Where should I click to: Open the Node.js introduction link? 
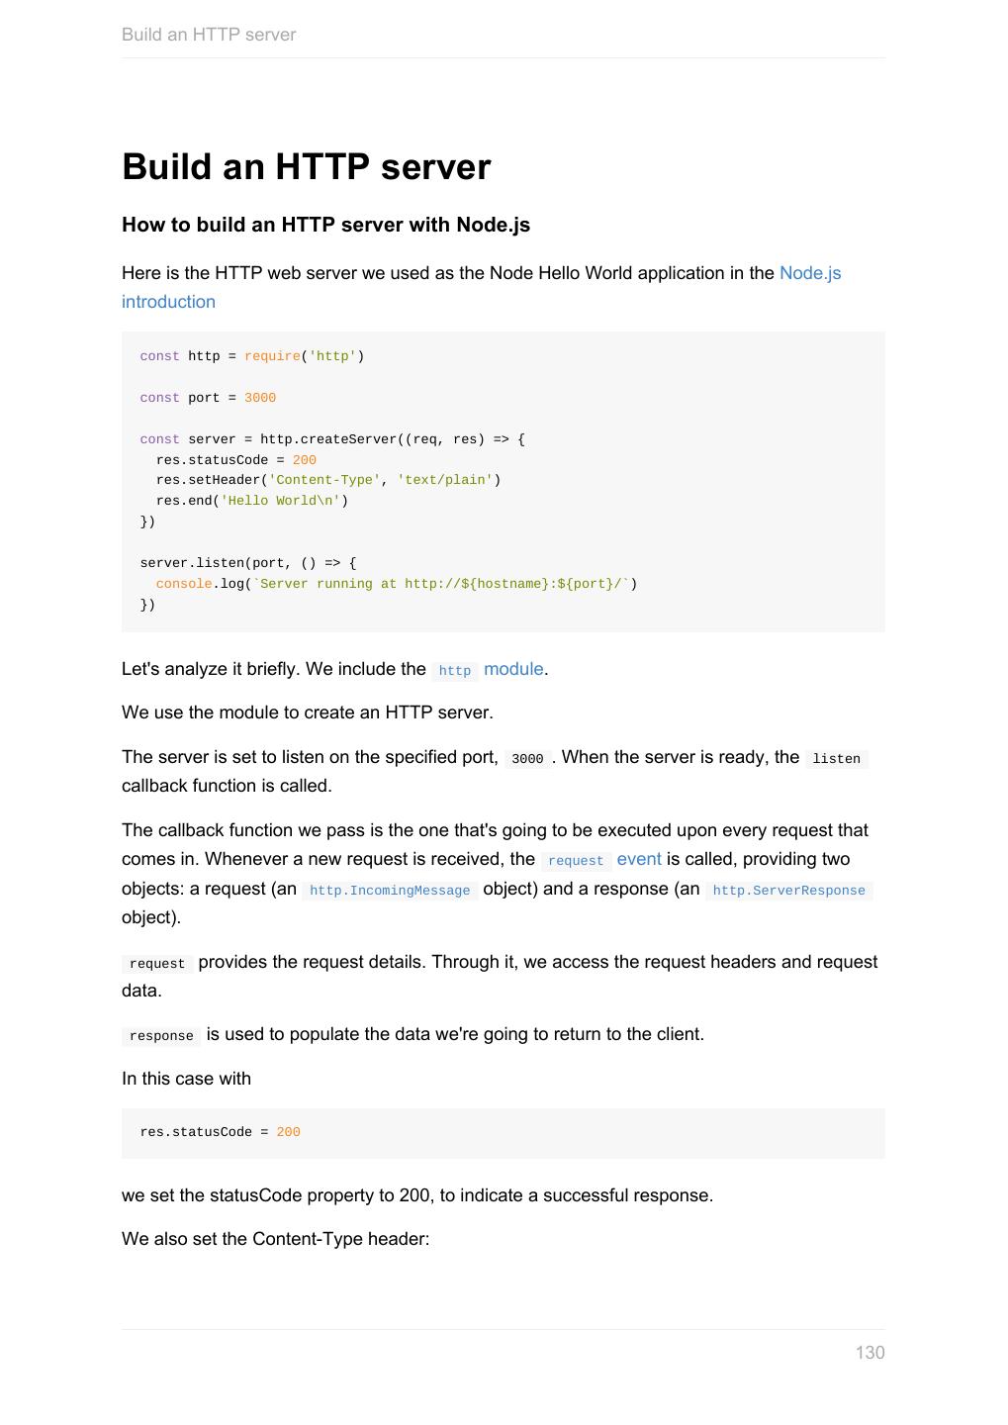pyautogui.click(x=809, y=273)
